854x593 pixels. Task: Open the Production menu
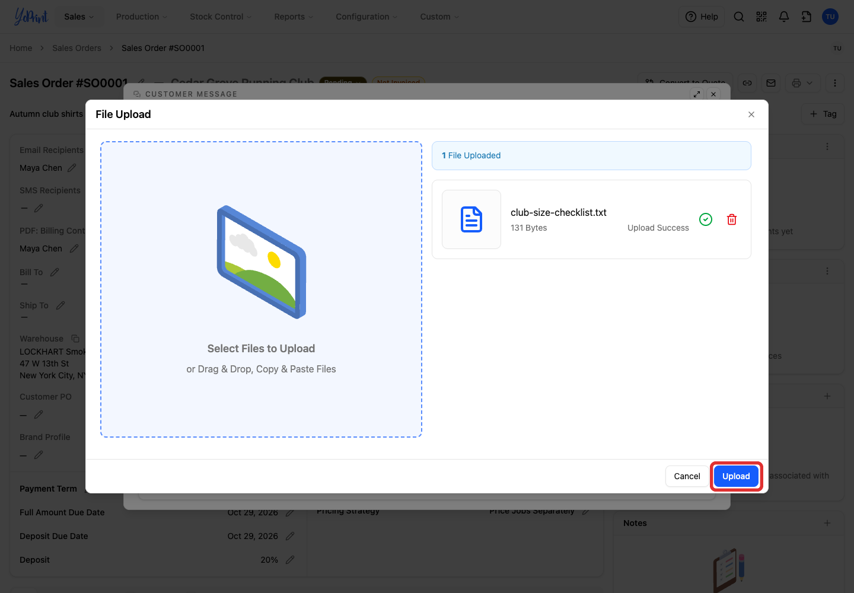pos(142,17)
